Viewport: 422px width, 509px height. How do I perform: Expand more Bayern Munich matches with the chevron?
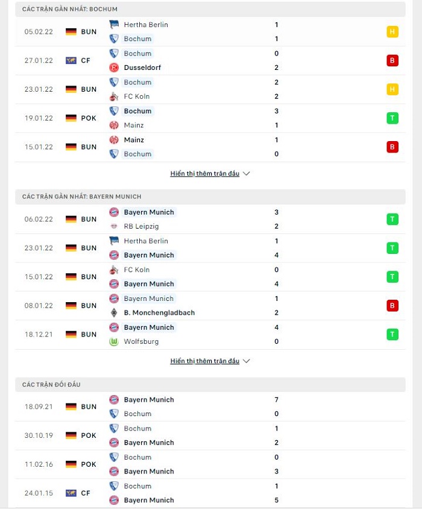[247, 361]
